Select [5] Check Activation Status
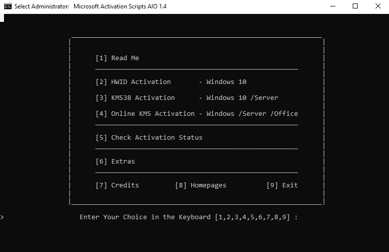The height and width of the screenshot is (252, 389). [x=149, y=138]
